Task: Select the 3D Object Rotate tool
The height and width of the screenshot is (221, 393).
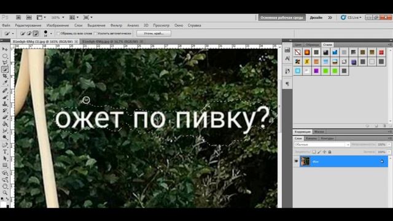Action: pyautogui.click(x=5, y=173)
